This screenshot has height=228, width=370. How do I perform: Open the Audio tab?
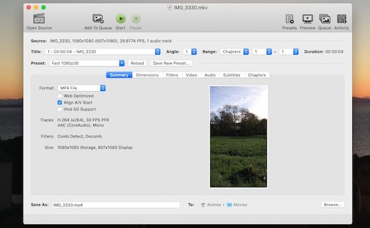(210, 75)
